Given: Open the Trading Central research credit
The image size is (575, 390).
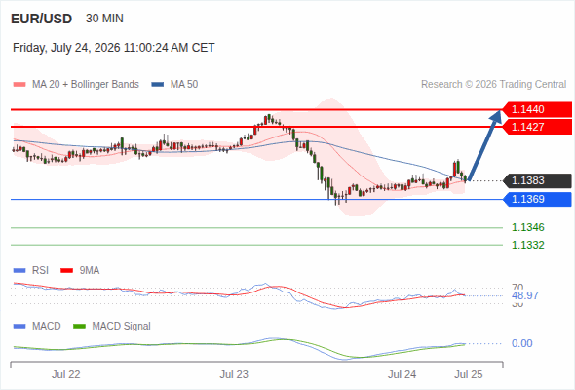Looking at the screenshot, I should 493,85.
